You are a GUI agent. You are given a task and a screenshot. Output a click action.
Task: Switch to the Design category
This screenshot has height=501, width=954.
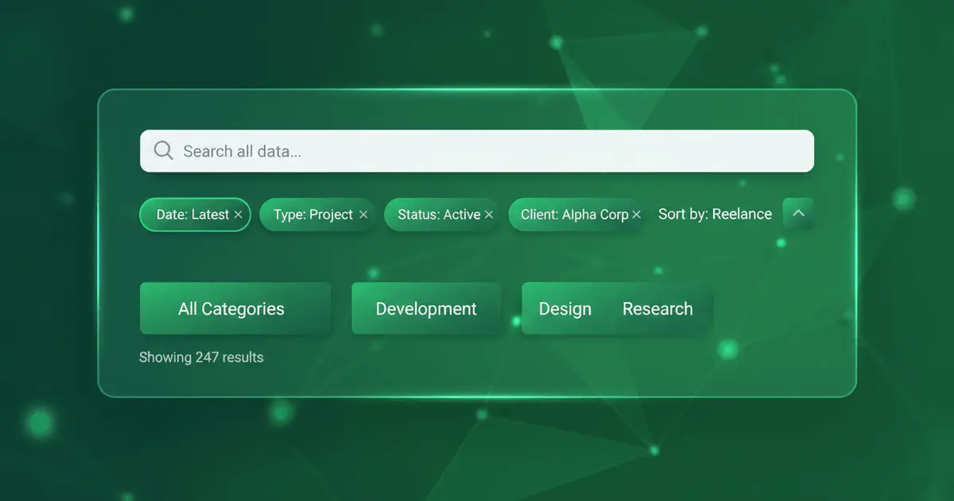click(x=565, y=309)
